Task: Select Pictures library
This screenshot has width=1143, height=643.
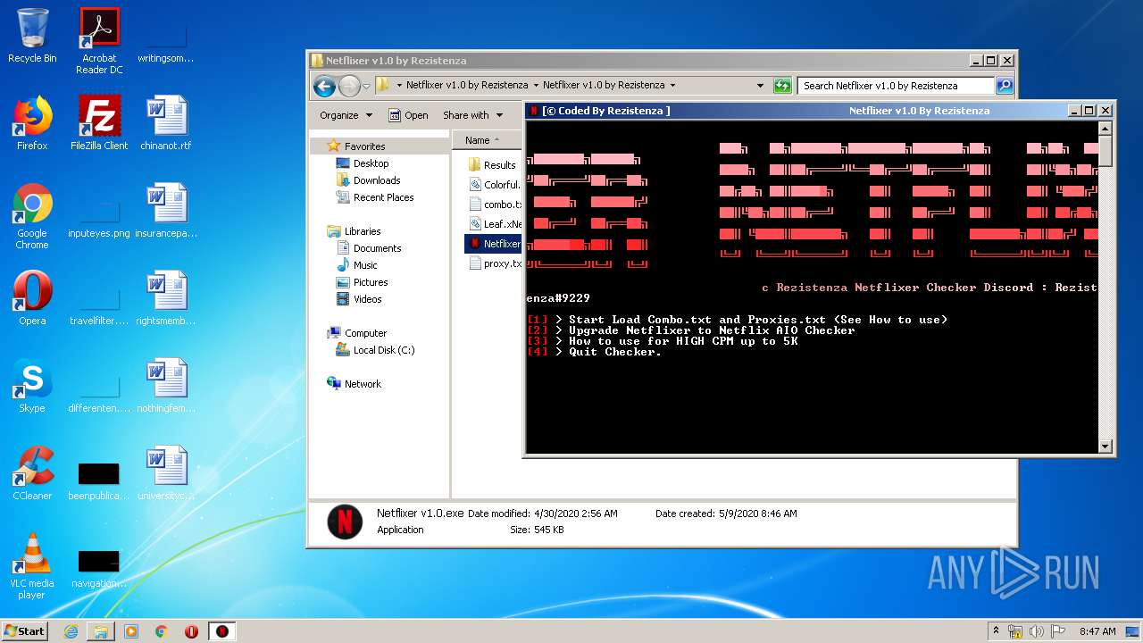Action: coord(361,282)
